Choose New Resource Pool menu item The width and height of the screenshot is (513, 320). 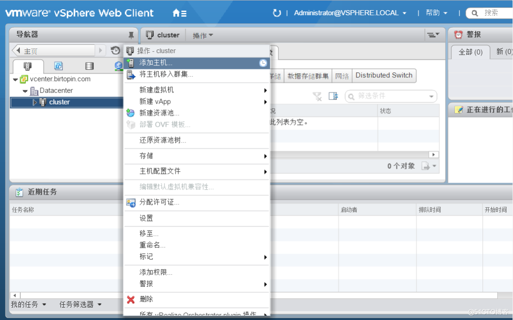197,113
